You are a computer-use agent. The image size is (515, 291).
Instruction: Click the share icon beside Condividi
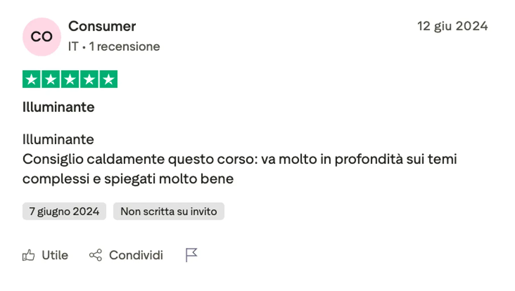pyautogui.click(x=96, y=255)
